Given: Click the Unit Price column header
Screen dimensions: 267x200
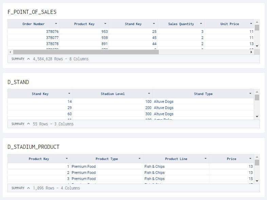Looking at the screenshot, I should [230, 24].
